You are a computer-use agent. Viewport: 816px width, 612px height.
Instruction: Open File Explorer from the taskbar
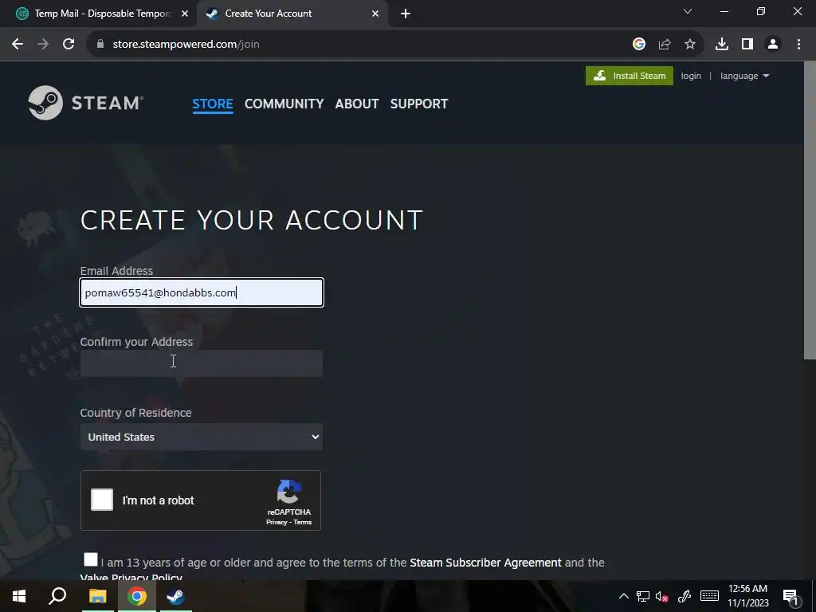[x=97, y=596]
